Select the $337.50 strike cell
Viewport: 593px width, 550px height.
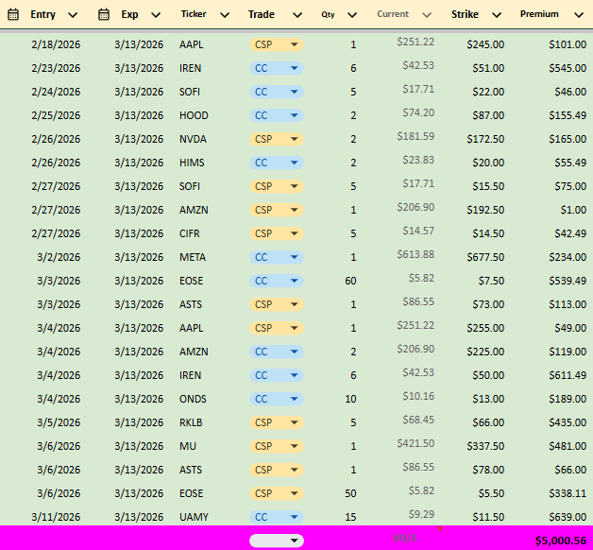tap(485, 446)
